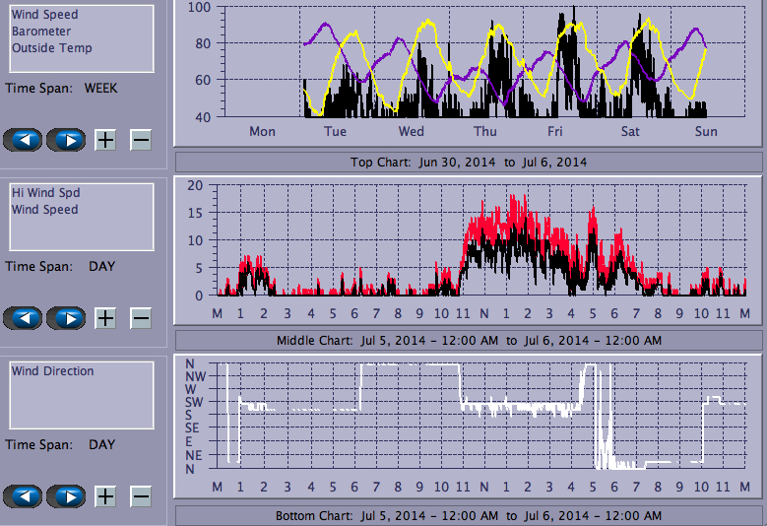
Task: Choose Wind Speed in the top chart list
Action: pyautogui.click(x=44, y=15)
